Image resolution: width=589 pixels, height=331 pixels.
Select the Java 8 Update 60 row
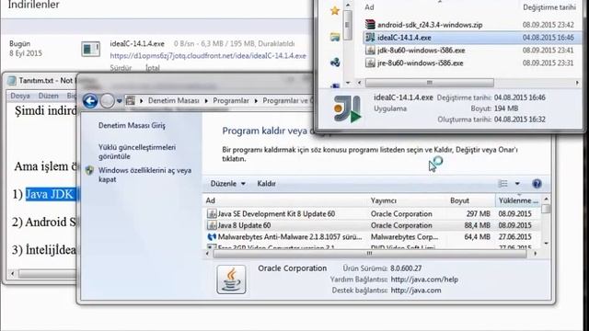(372, 225)
